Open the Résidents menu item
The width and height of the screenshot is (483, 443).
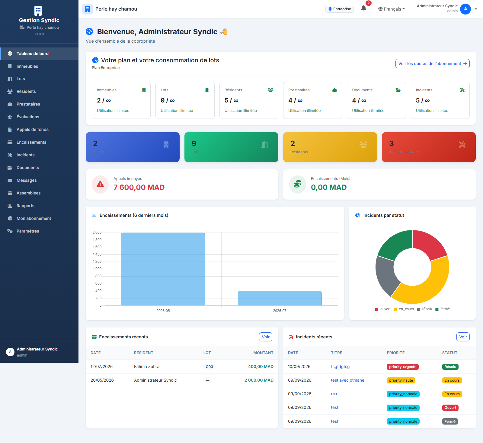[39, 92]
